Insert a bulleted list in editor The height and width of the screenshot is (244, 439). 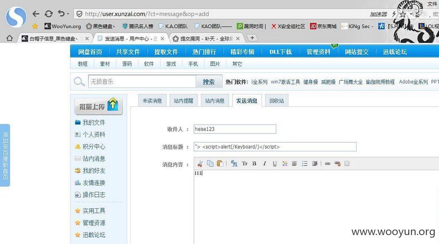click(x=305, y=164)
